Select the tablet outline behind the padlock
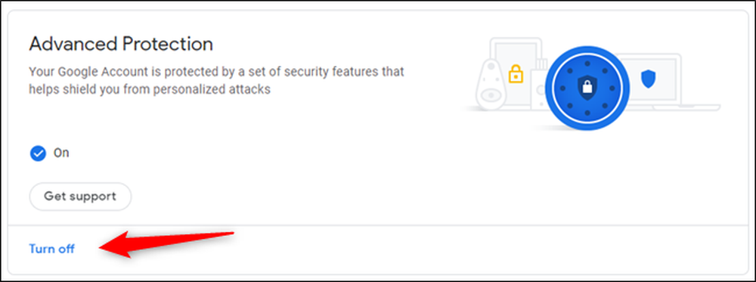756x282 pixels. pos(515,73)
